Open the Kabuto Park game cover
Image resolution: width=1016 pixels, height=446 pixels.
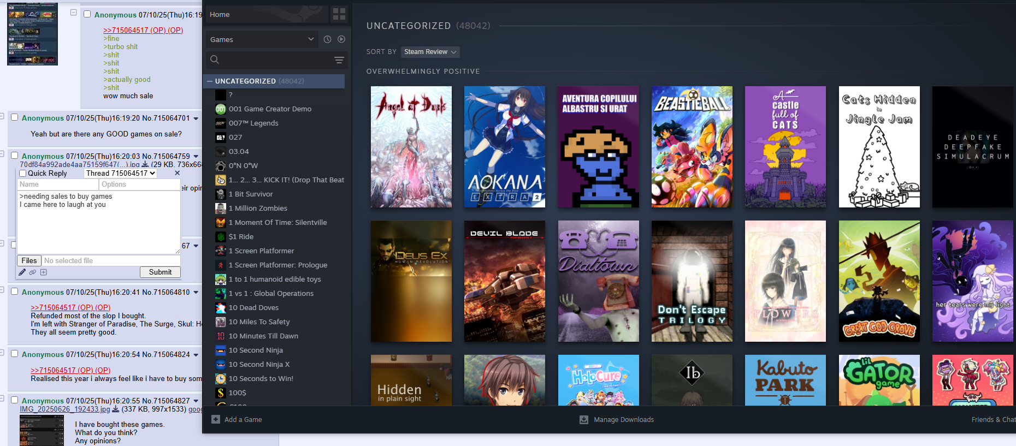pos(785,380)
